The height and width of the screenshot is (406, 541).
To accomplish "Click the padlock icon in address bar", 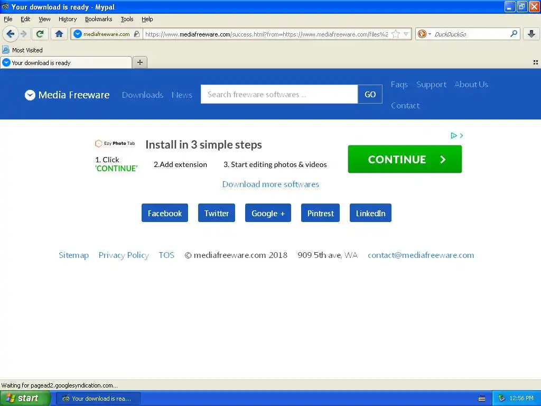I will 137,34.
